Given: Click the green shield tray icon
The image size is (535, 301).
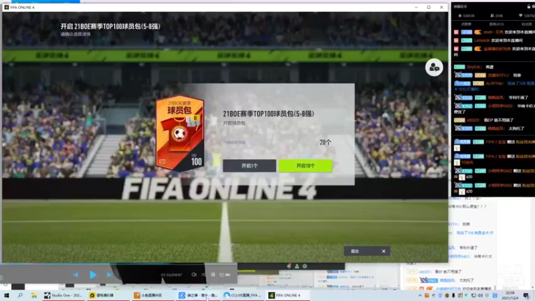Looking at the screenshot, I should pos(467,296).
